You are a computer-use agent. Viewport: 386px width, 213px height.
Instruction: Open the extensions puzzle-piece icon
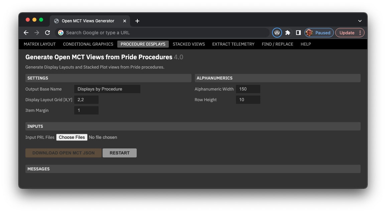287,33
